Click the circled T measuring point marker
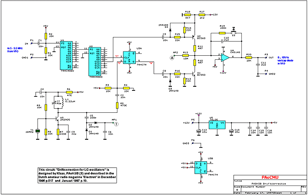The width and height of the screenshot is (308, 195). (116, 124)
